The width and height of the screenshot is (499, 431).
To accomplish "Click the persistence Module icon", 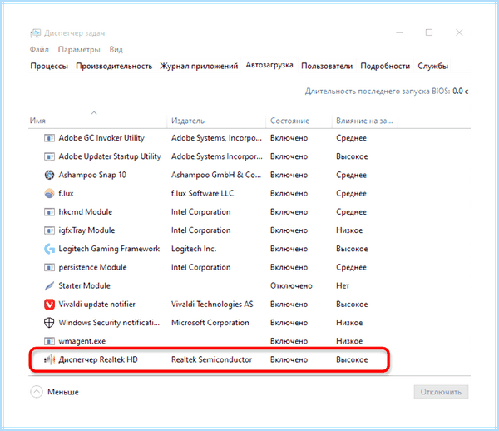I will coord(49,267).
